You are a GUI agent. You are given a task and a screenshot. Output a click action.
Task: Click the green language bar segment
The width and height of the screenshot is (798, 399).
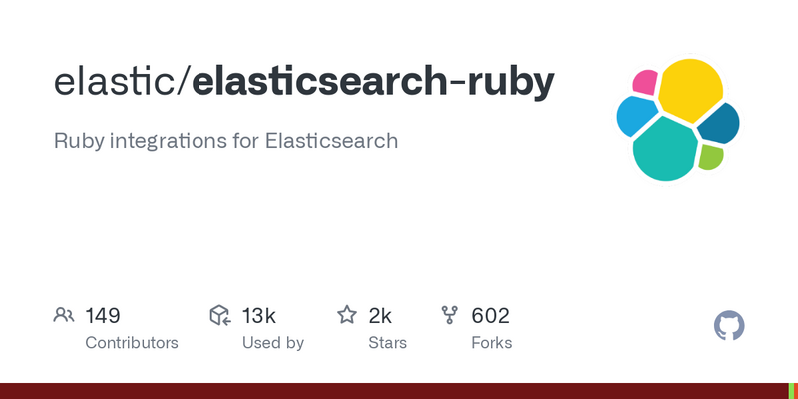coord(791,391)
